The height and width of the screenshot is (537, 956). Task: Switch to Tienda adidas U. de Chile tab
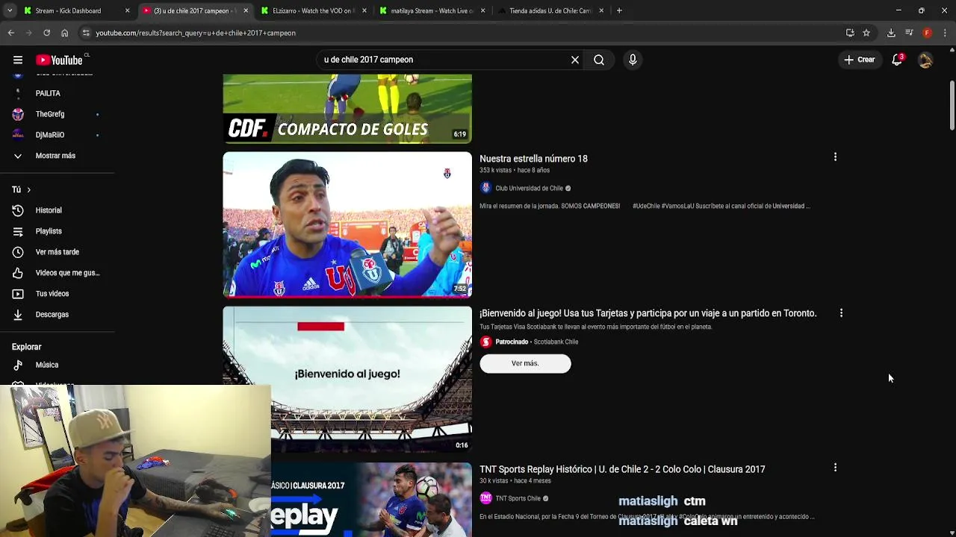coord(550,10)
